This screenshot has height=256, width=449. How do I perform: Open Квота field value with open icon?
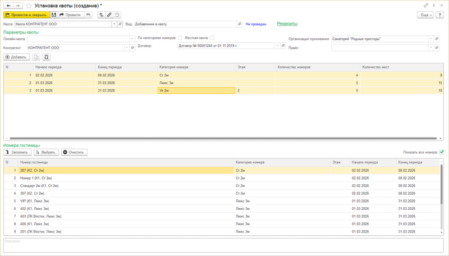(120, 25)
